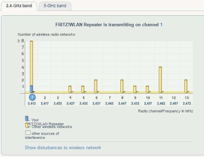
Task: Click the 2,467 frequency label for channel 12
Action: pyautogui.click(x=173, y=103)
